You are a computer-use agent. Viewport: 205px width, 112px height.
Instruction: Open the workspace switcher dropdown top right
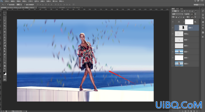(199, 5)
